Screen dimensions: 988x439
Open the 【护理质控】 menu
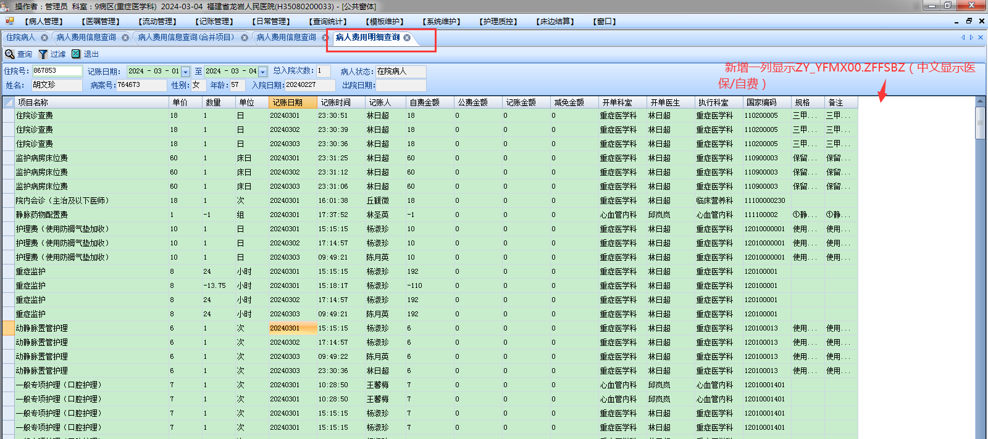[x=498, y=22]
